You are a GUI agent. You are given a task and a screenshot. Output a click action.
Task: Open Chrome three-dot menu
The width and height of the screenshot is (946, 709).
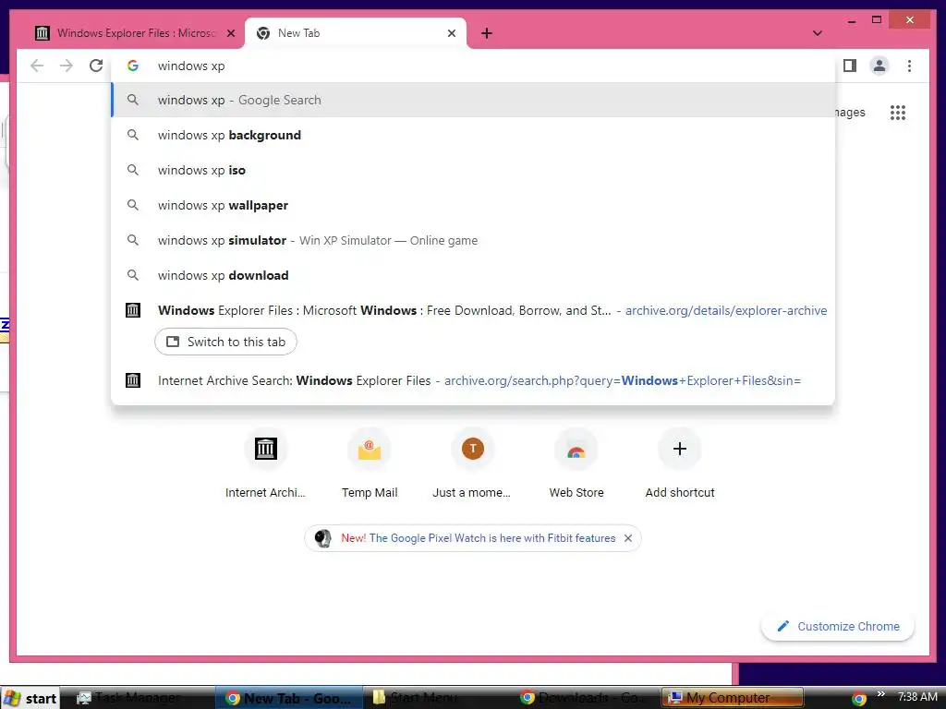(909, 66)
